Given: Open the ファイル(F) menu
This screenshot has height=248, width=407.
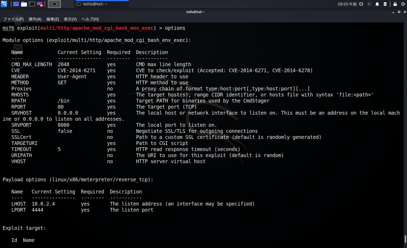Looking at the screenshot, I should (x=14, y=19).
